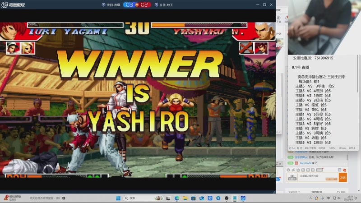Viewport: 361px width, 203px height.
Task: Click the line '主播5 VS 3学生 抢5'
Action: (x=315, y=86)
